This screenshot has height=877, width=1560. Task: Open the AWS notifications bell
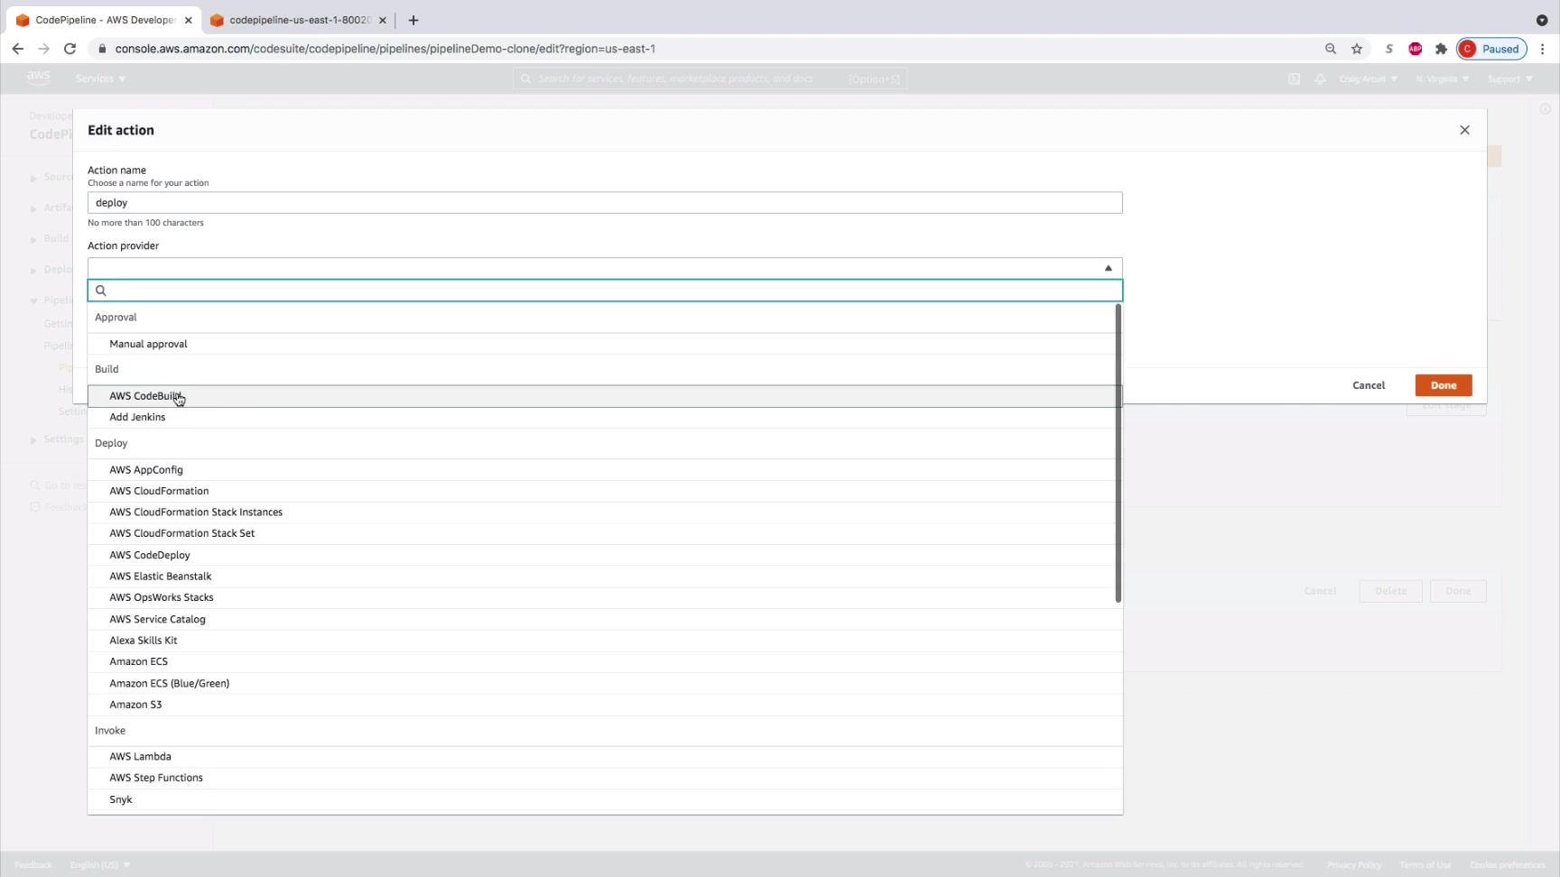click(1320, 78)
